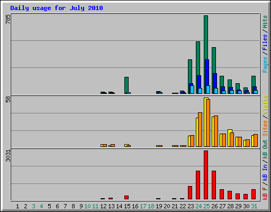
Task: Click day 16 on the x-axis
Action: pos(135,206)
